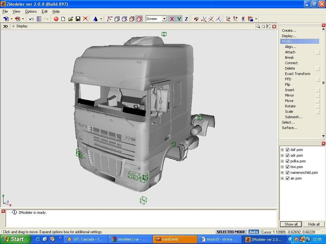Image resolution: width=326 pixels, height=244 pixels.
Task: Expand the adr.psm tree node
Action: [x=282, y=155]
